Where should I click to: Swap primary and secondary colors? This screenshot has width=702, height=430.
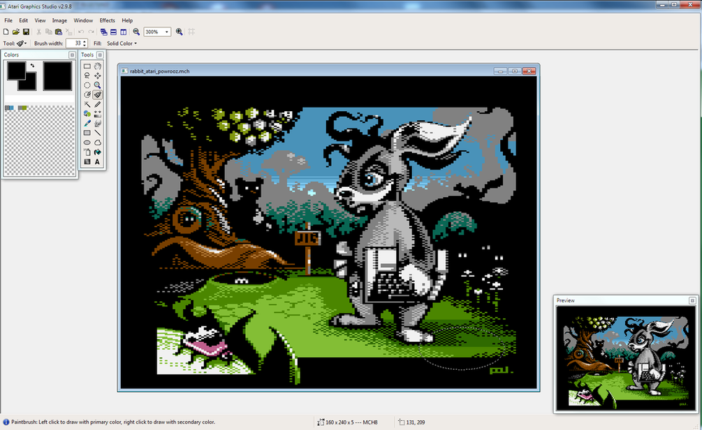point(31,66)
